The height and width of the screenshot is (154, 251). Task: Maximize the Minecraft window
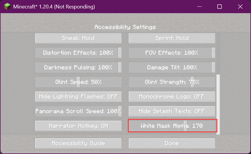click(x=219, y=6)
